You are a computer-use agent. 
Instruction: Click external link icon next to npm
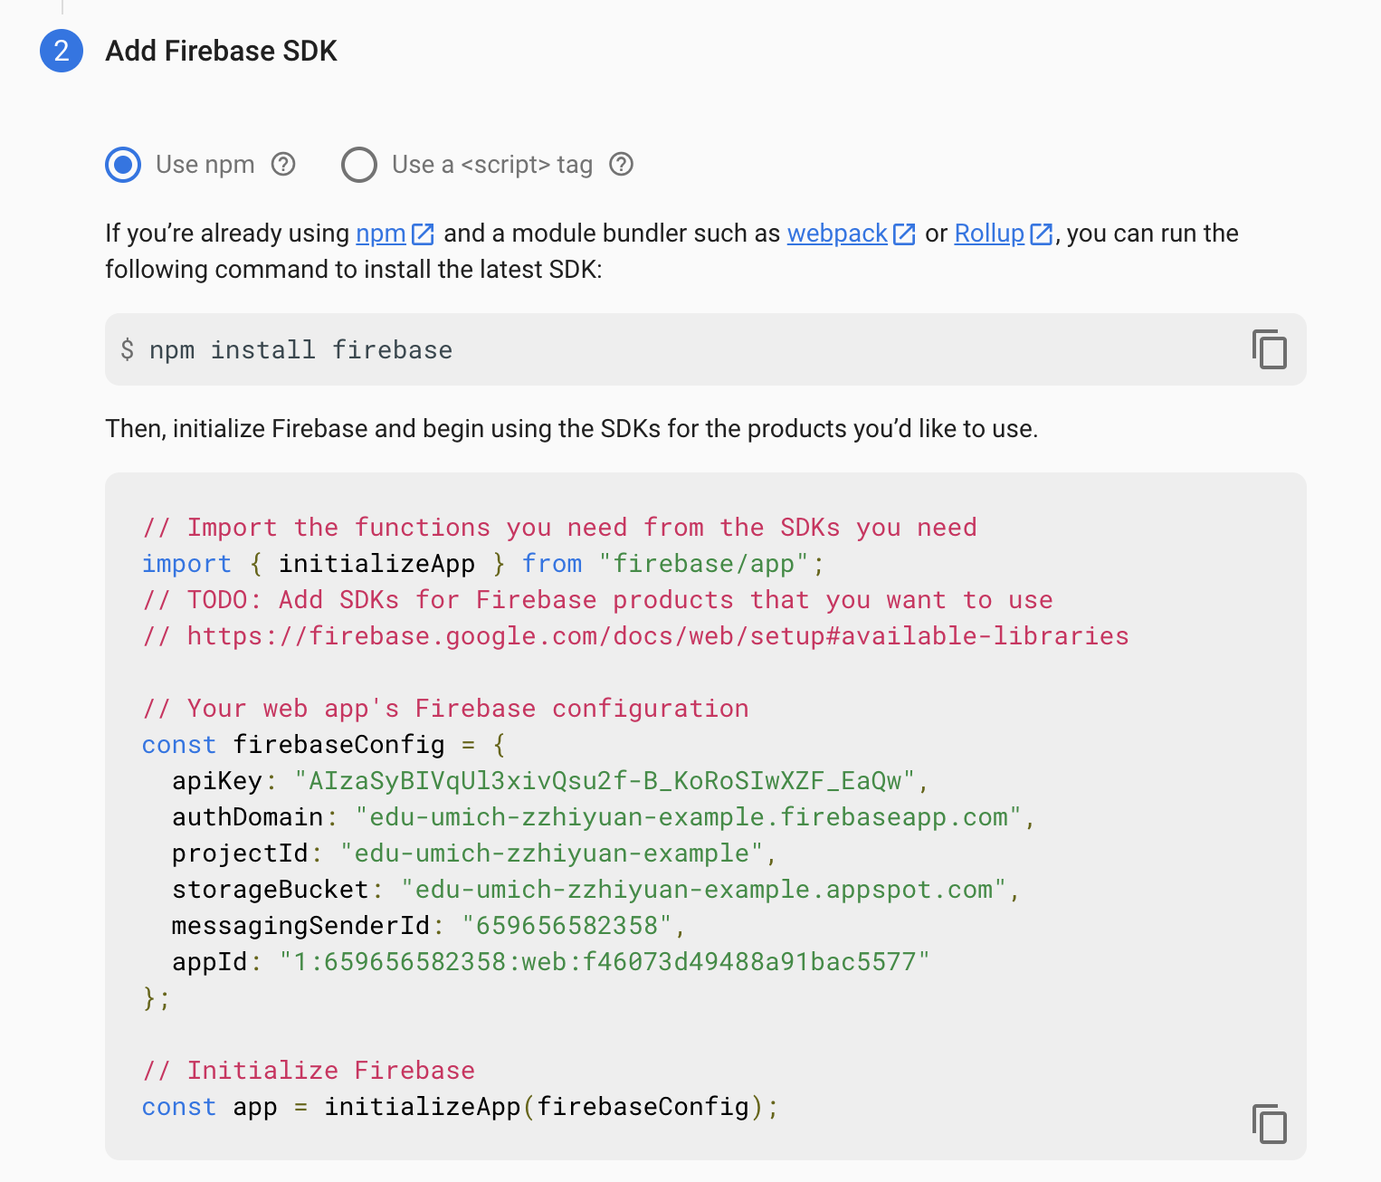[x=423, y=234]
